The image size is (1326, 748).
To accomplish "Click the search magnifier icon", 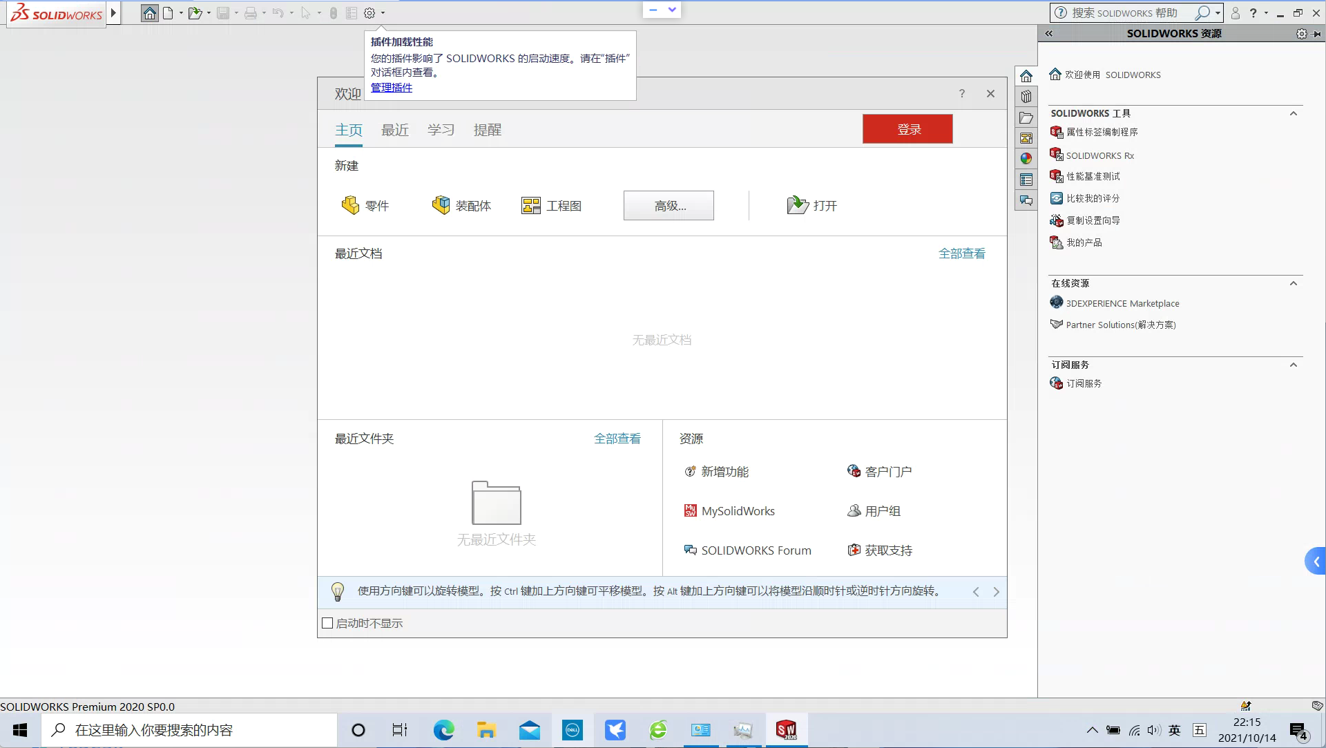I will (x=1202, y=13).
